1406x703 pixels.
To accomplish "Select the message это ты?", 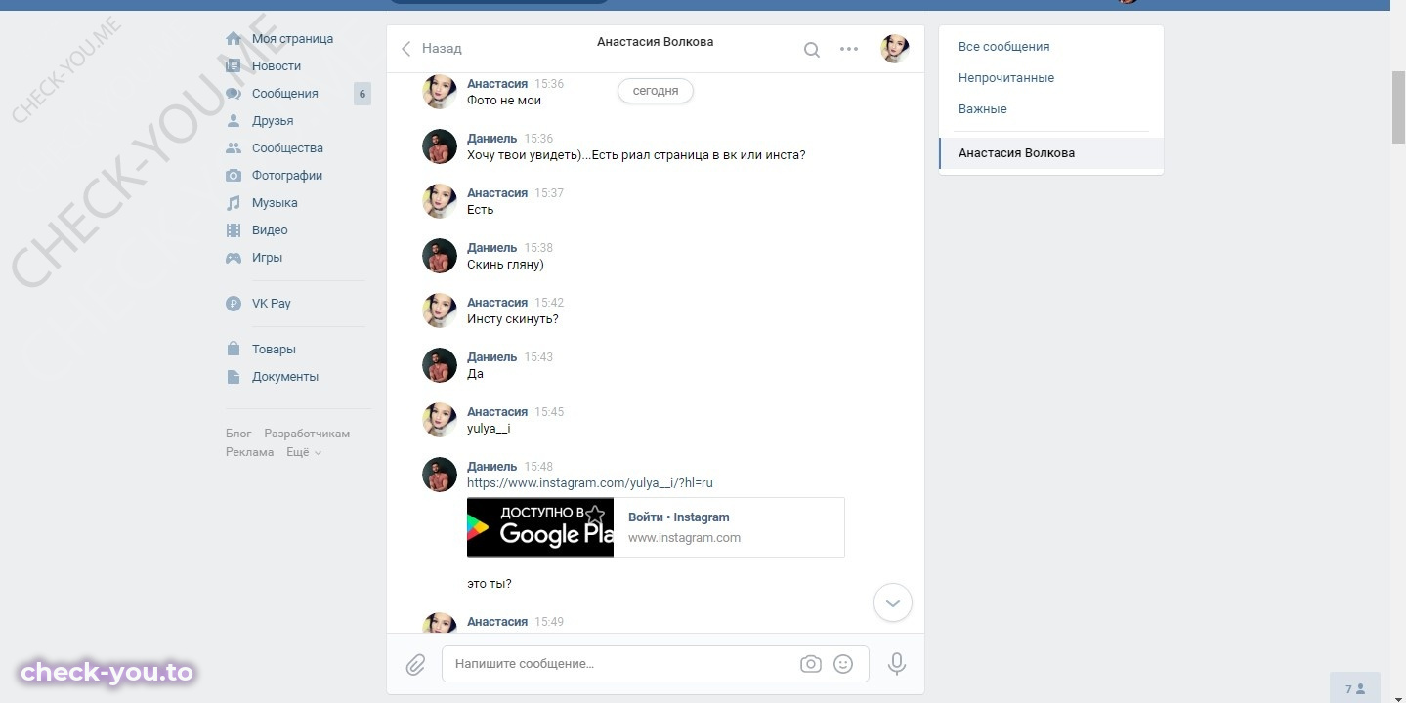I will [x=490, y=584].
